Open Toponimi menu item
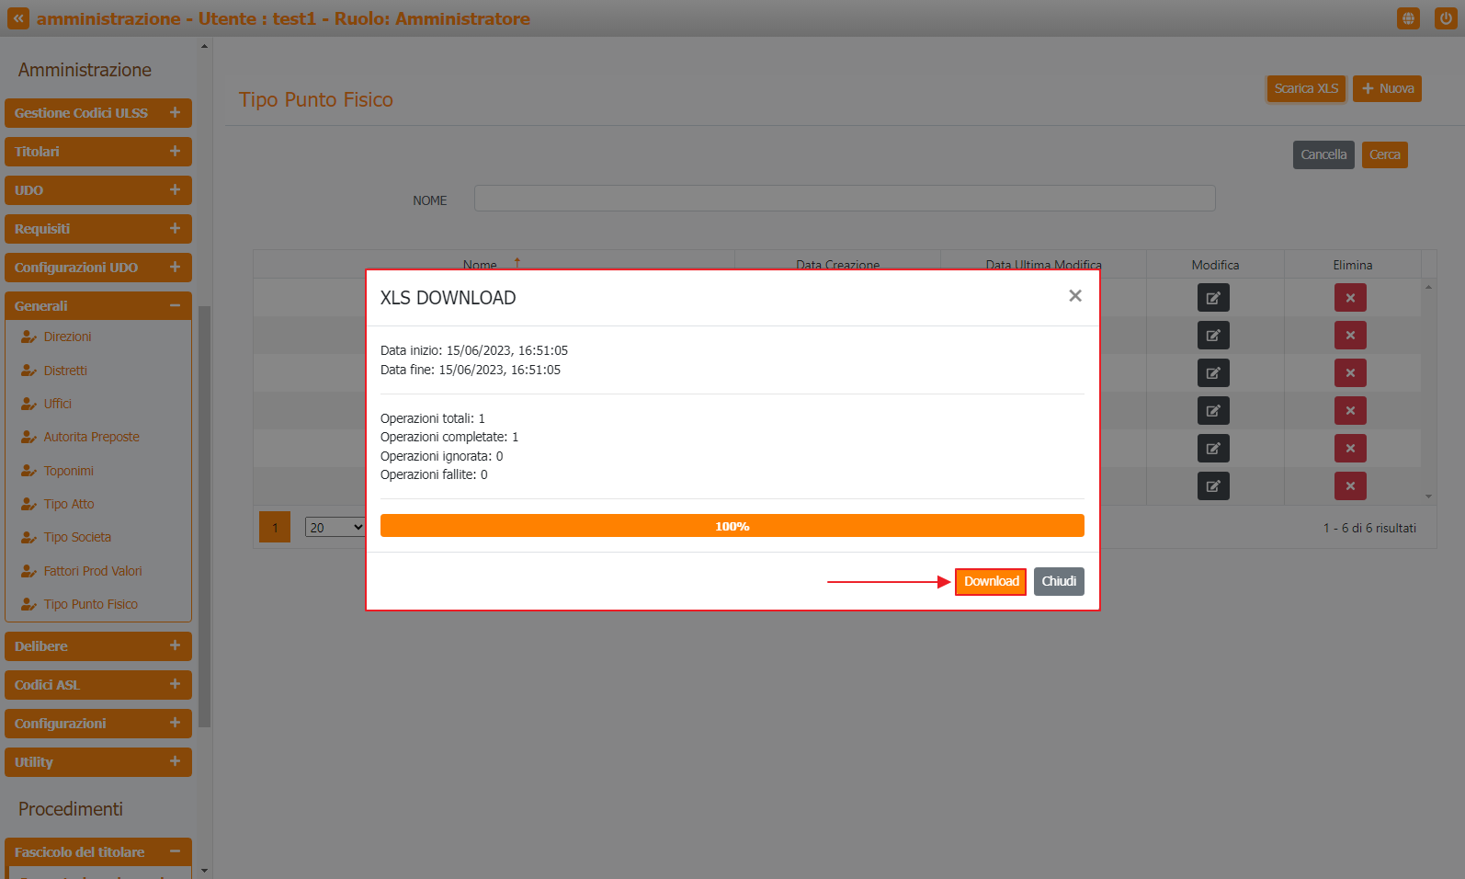1465x879 pixels. pos(69,471)
